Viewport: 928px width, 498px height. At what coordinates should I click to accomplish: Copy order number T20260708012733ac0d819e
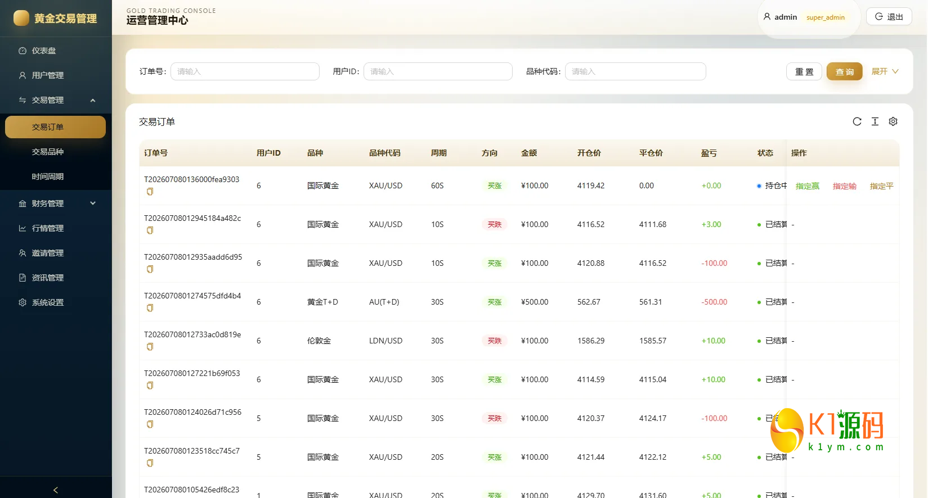tap(150, 347)
